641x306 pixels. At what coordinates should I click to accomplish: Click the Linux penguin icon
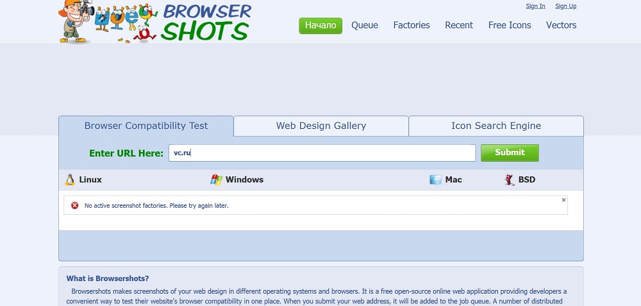pyautogui.click(x=70, y=180)
